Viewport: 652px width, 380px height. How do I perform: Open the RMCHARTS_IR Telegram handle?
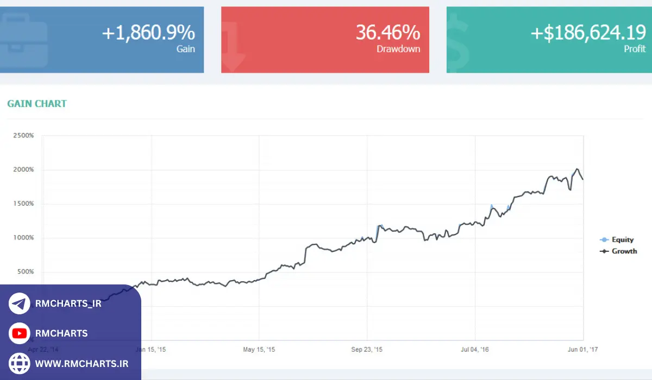(x=68, y=303)
